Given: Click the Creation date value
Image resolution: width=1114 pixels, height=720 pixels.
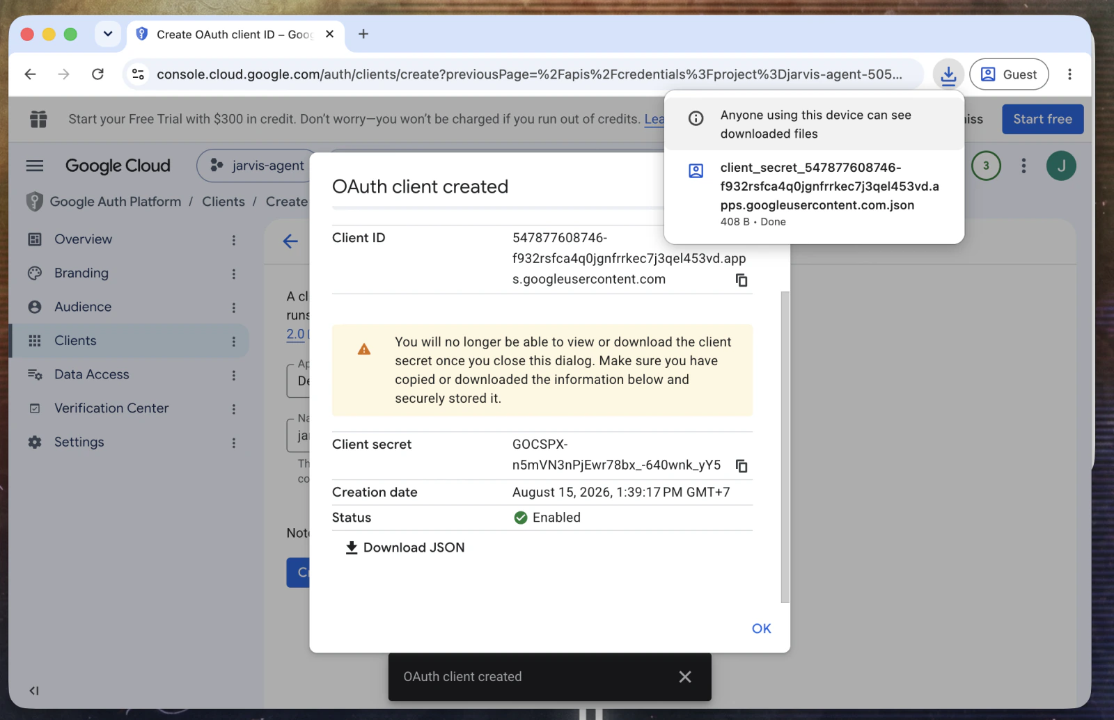Looking at the screenshot, I should coord(621,493).
